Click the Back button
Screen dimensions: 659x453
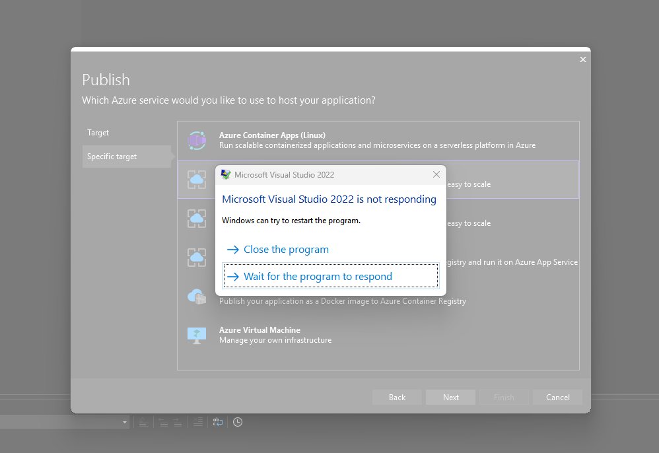(x=397, y=397)
